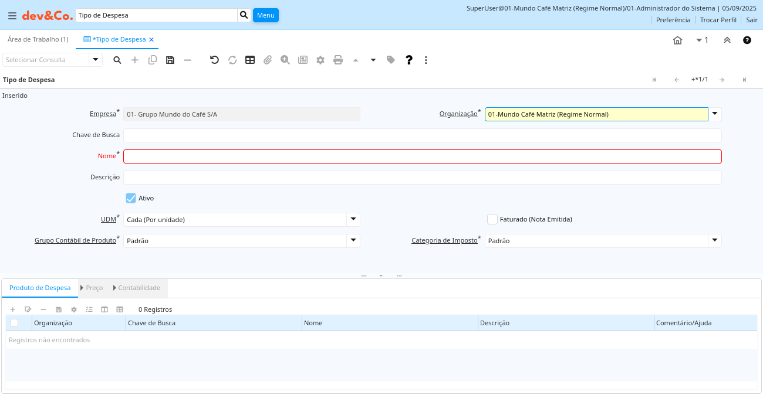Expand the Categoria de Imposto dropdown
The width and height of the screenshot is (763, 395).
click(x=715, y=241)
